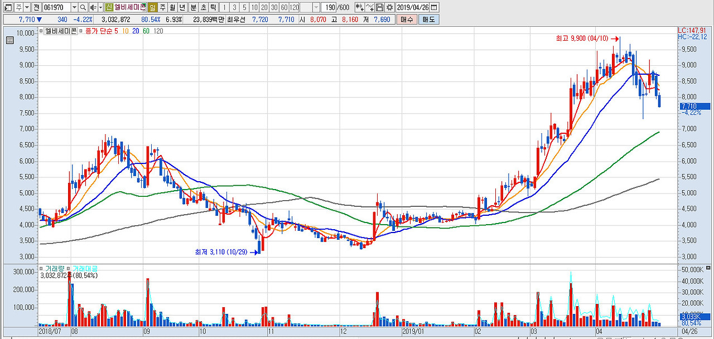Click the LC:147.91 indicator text
The height and width of the screenshot is (339, 714).
tap(692, 30)
